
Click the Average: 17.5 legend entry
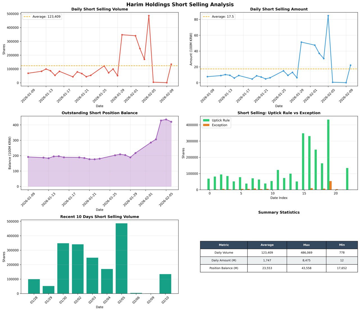219,17
